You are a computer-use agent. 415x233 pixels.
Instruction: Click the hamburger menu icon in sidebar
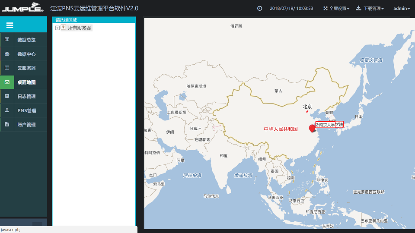coord(10,25)
